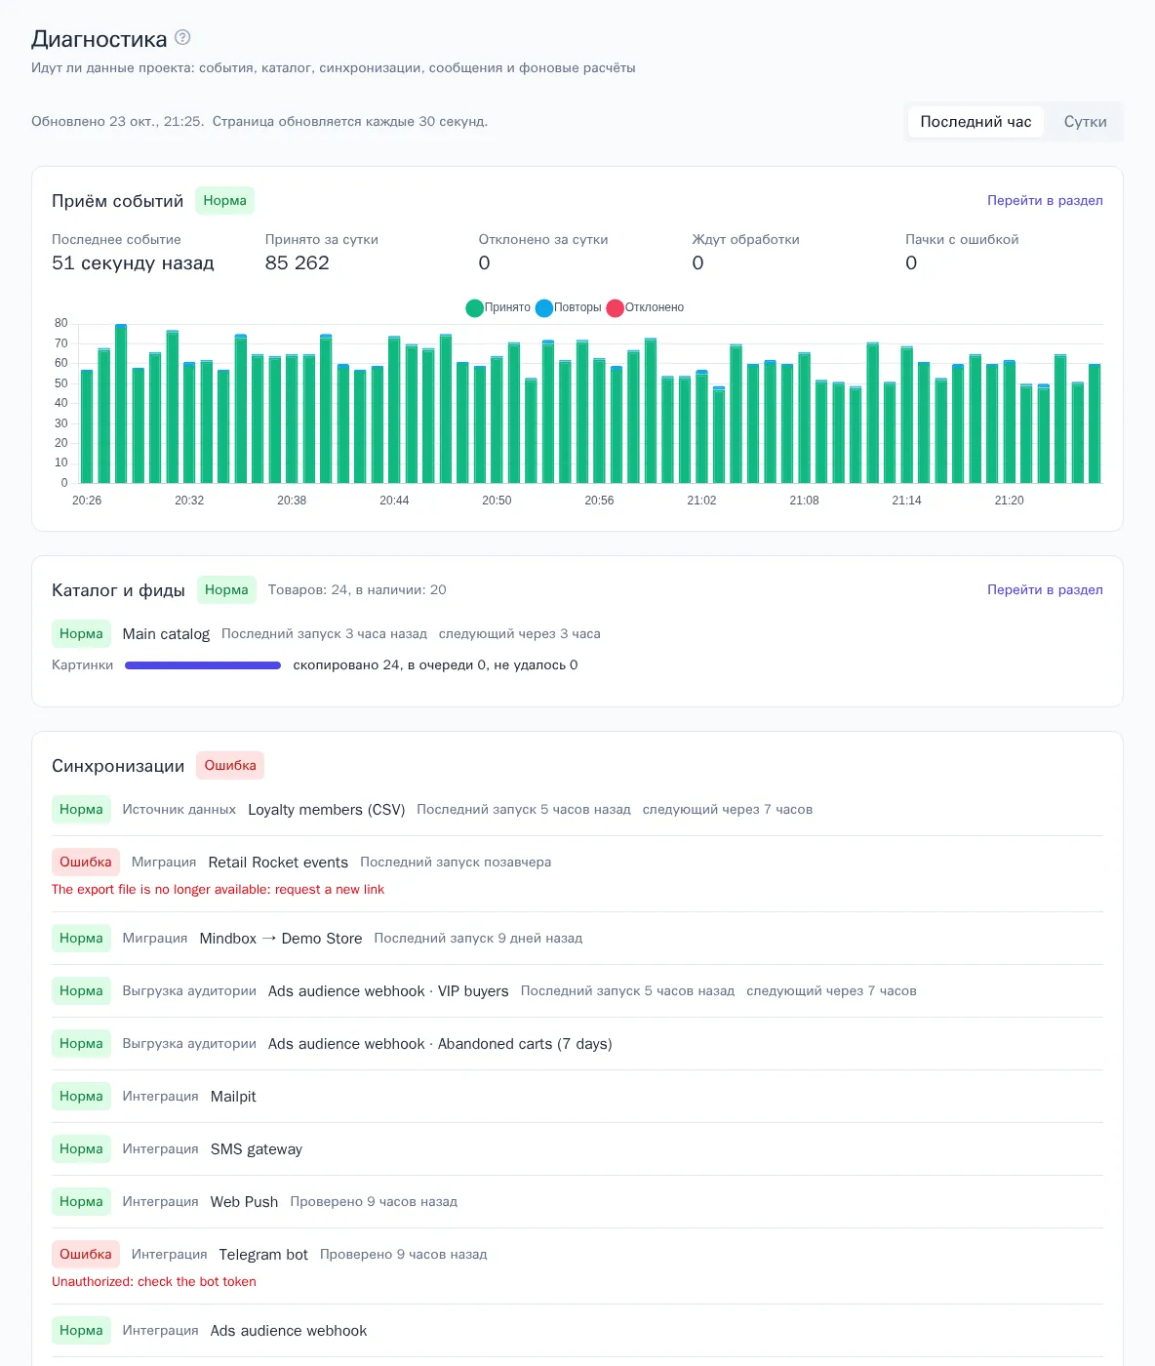Image resolution: width=1155 pixels, height=1366 pixels.
Task: Follow Перейти в раздел link in Каталог и фиды
Action: [x=1045, y=589]
